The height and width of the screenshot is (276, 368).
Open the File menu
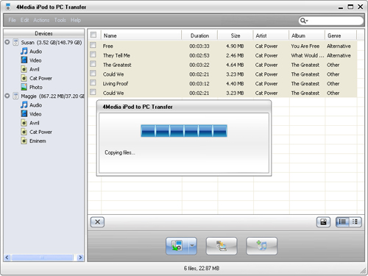pos(12,20)
